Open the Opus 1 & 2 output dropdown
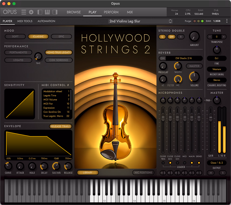The height and width of the screenshot is (205, 231). (x=217, y=163)
